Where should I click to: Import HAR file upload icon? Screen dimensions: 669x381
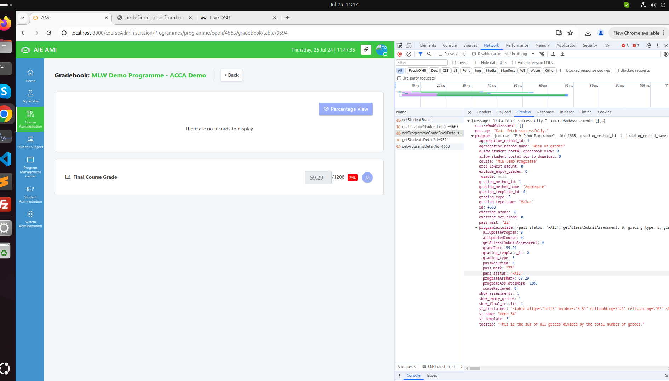(553, 54)
